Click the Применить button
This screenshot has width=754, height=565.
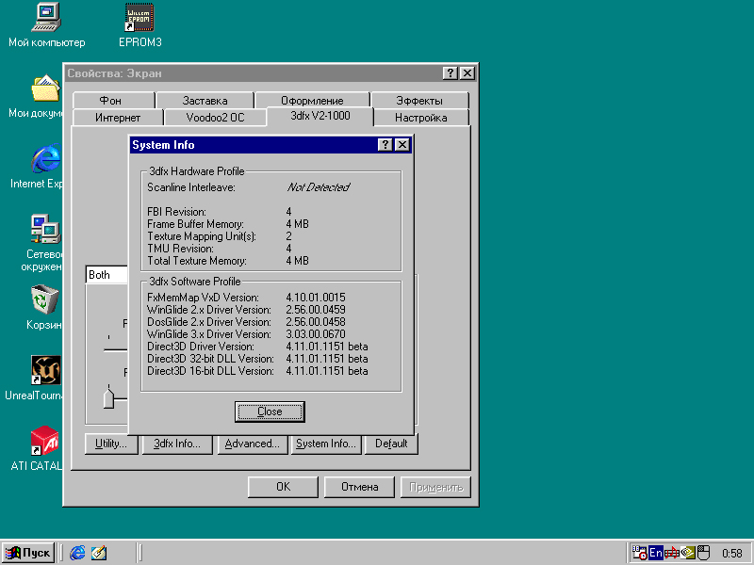435,487
